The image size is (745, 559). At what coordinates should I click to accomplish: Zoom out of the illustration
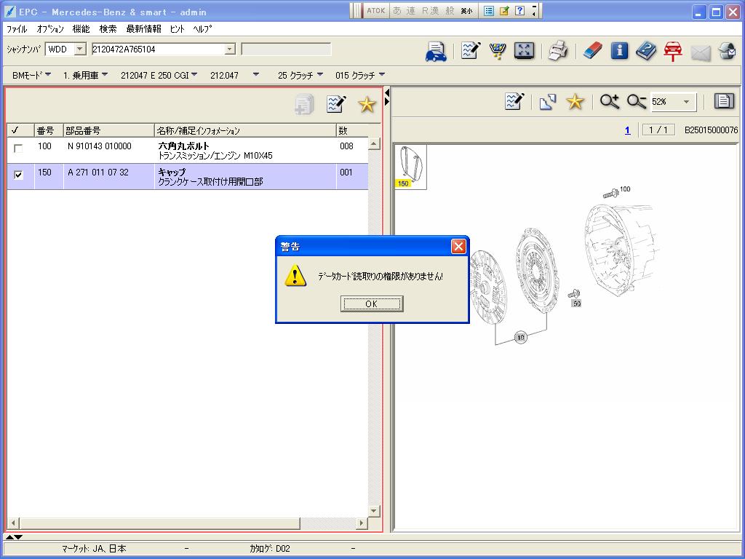coord(637,101)
